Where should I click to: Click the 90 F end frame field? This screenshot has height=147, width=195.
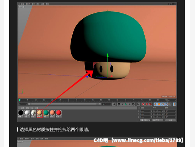pyautogui.click(x=106, y=104)
